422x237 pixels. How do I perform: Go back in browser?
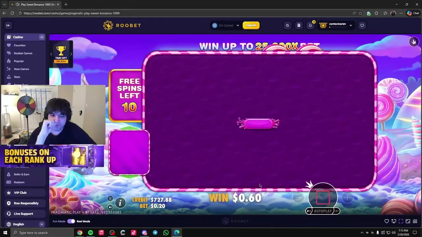click(x=4, y=13)
